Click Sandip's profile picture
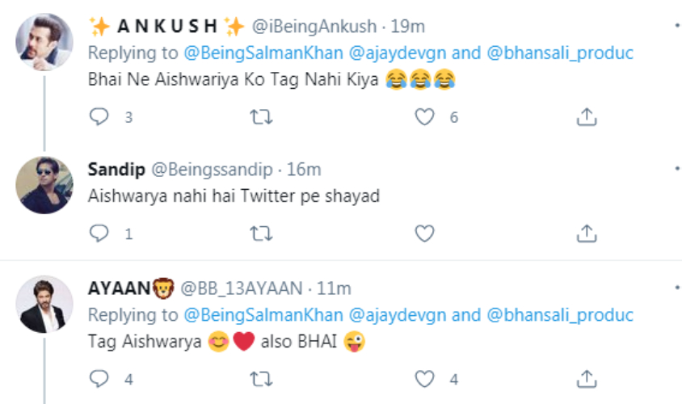Image resolution: width=682 pixels, height=404 pixels. coord(44,184)
